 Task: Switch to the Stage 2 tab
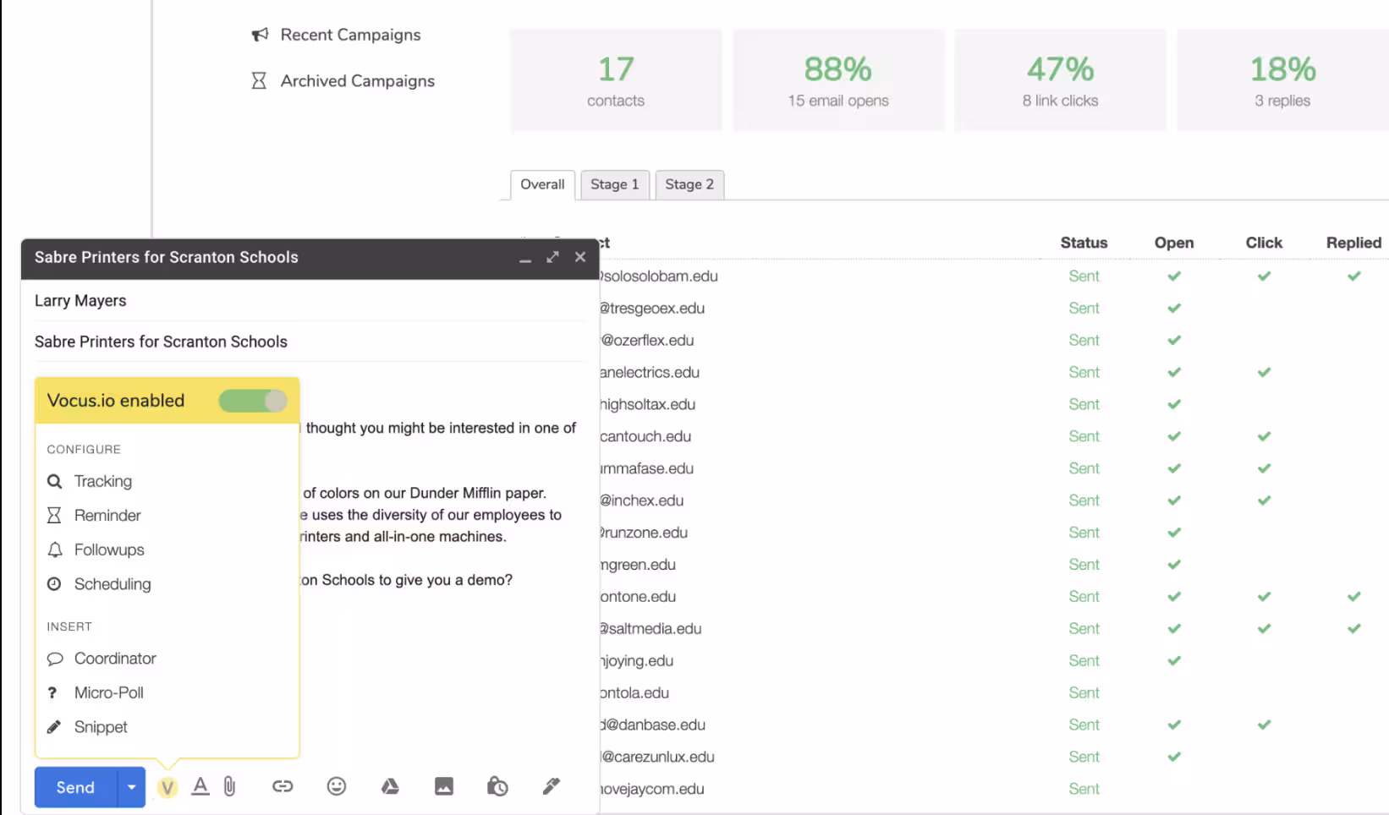tap(689, 184)
